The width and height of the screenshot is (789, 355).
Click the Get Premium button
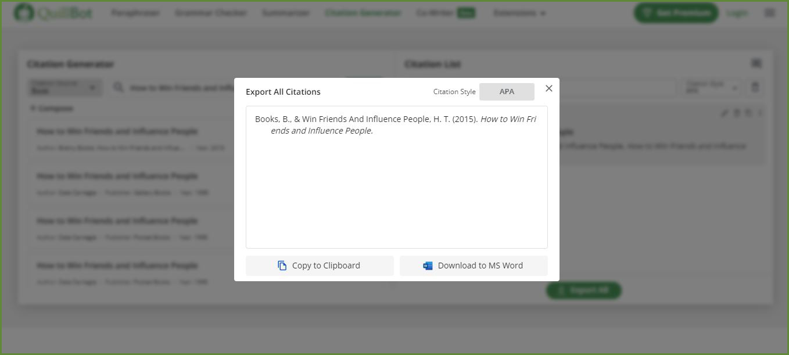[x=676, y=13]
